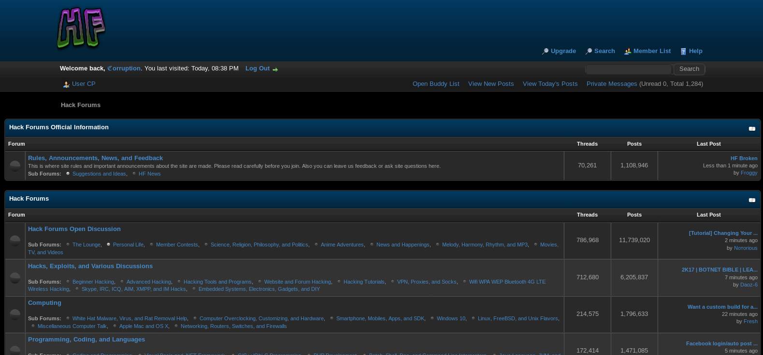Open the Search menu link

coord(605,51)
